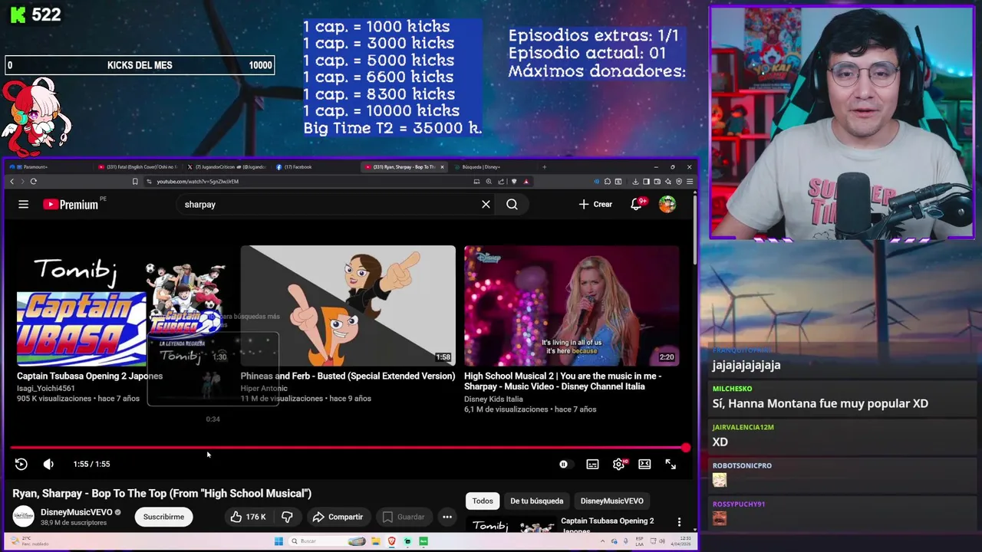This screenshot has width=982, height=552.
Task: Open 'Phineas and Ferb - Busted' title link
Action: 348,376
